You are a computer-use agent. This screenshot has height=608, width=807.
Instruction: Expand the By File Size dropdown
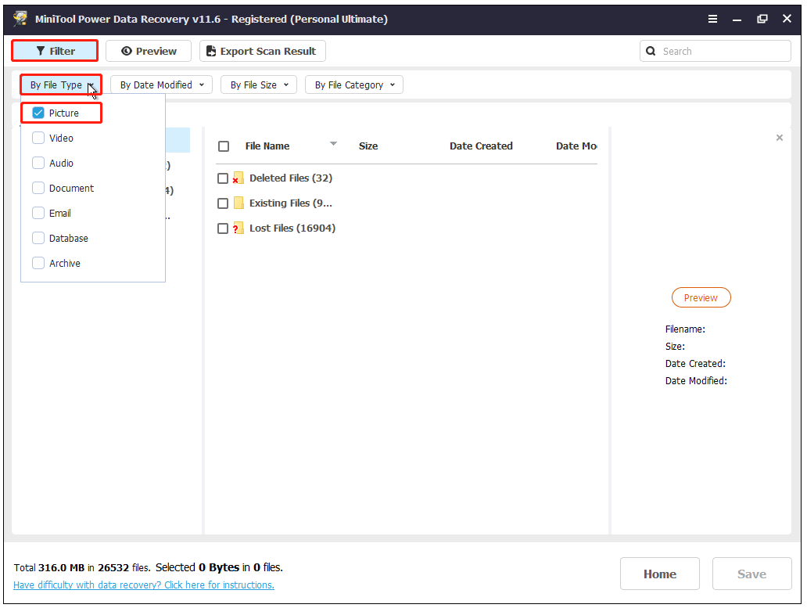(x=258, y=85)
